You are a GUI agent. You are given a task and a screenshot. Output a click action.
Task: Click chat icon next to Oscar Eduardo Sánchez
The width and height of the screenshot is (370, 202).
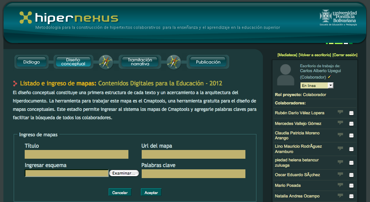click(x=340, y=175)
